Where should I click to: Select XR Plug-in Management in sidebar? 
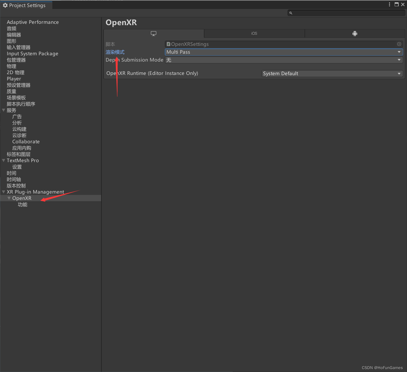[x=35, y=192]
